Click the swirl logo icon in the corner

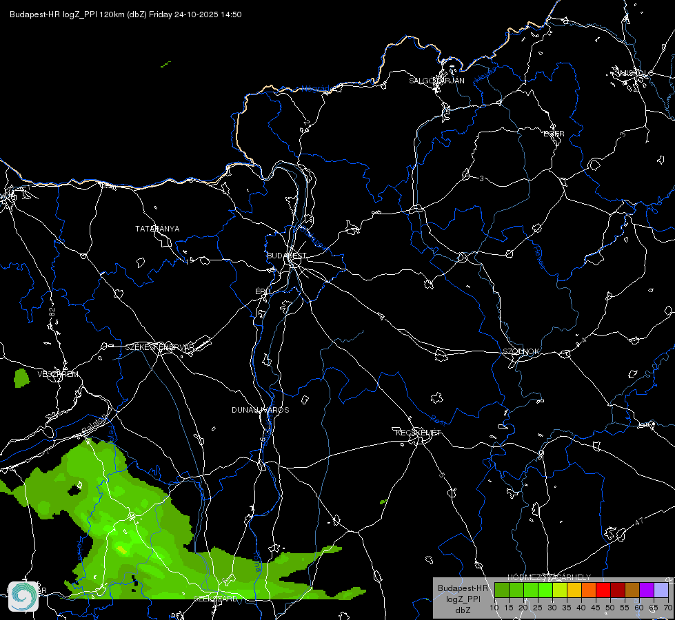coord(23,597)
